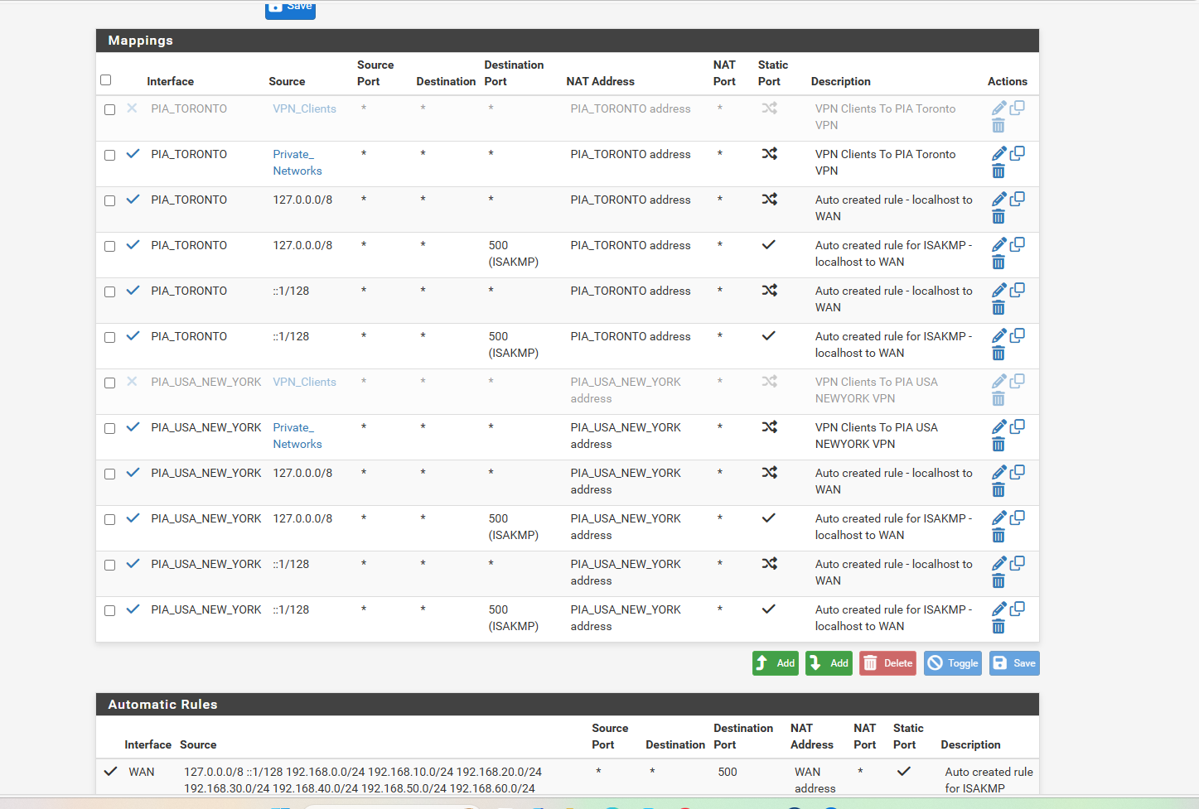1199x809 pixels.
Task: Open Private_Networks alias link in PIA_TORONTO row
Action: 297,162
